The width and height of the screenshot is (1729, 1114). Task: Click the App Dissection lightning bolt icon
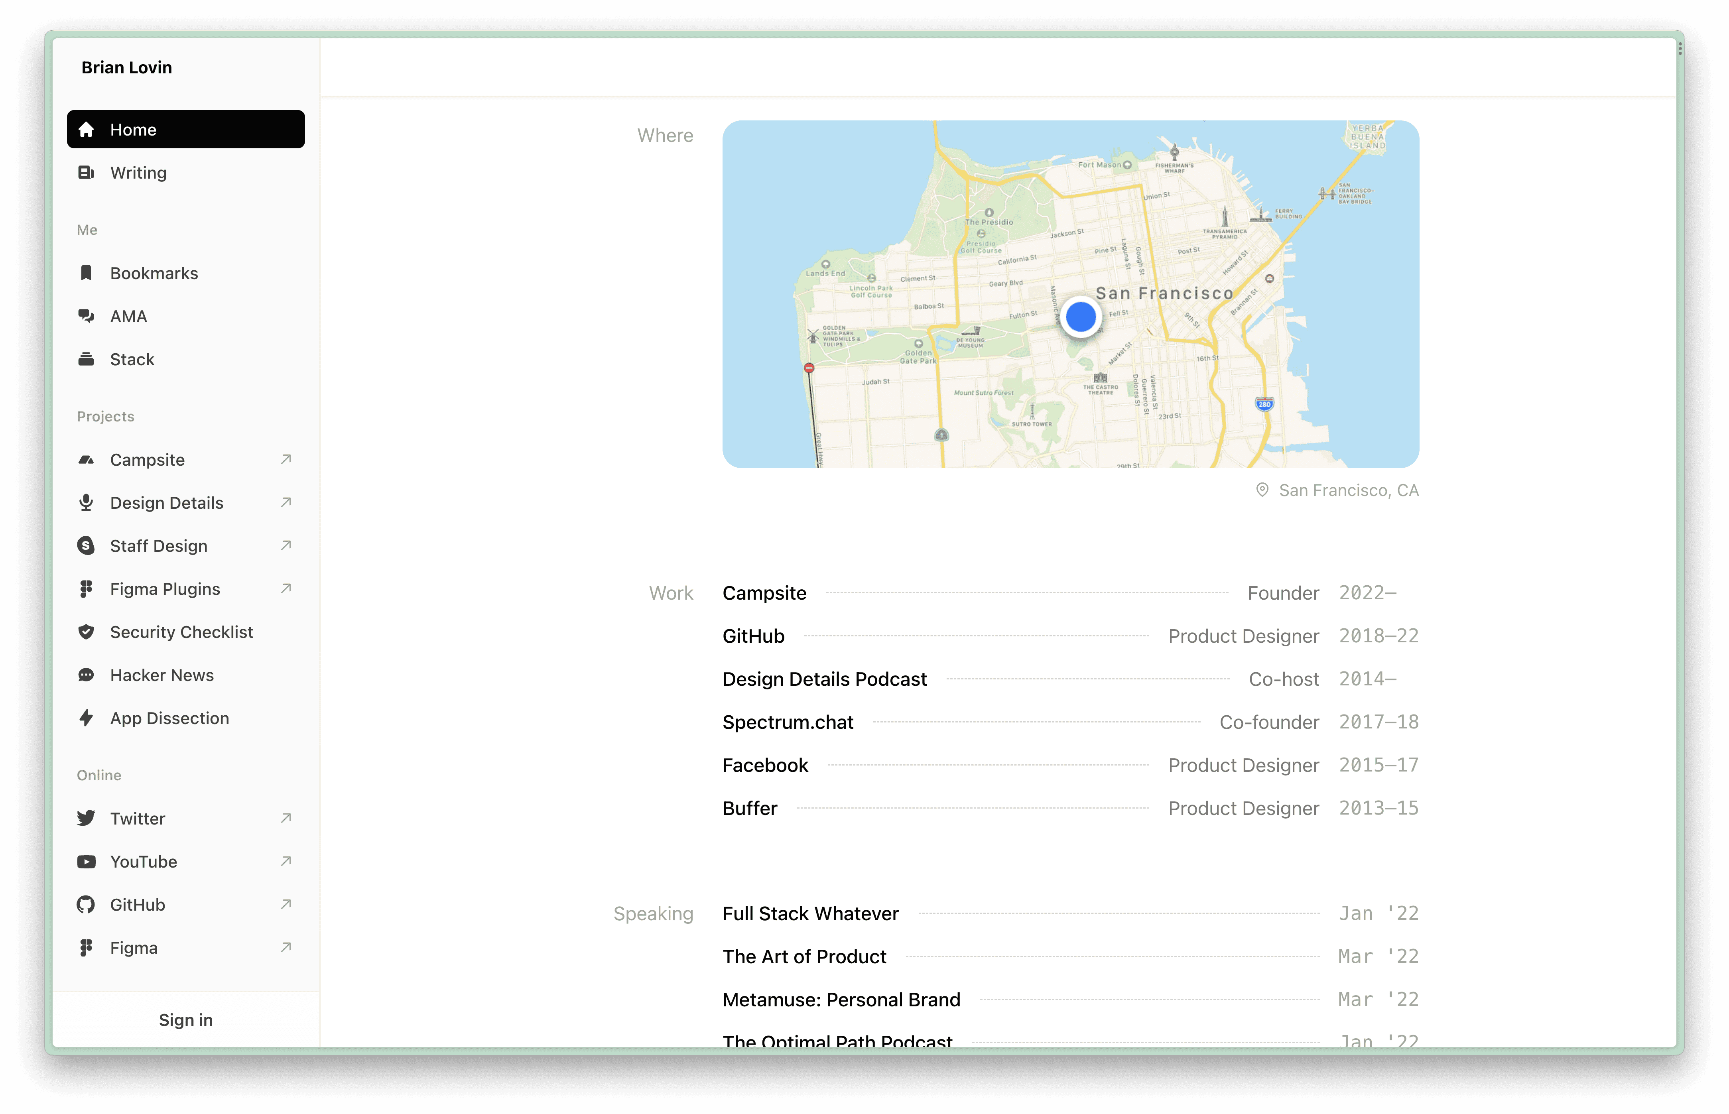click(x=86, y=718)
